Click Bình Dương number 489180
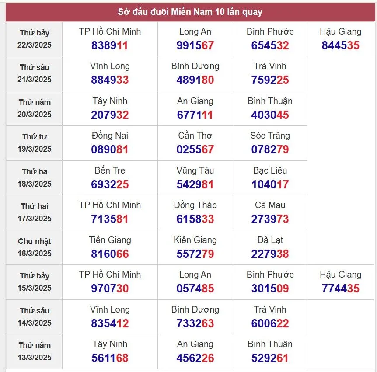This screenshot has height=372, width=377. [x=195, y=80]
